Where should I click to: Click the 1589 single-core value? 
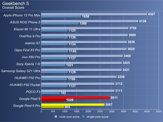[x=83, y=23]
